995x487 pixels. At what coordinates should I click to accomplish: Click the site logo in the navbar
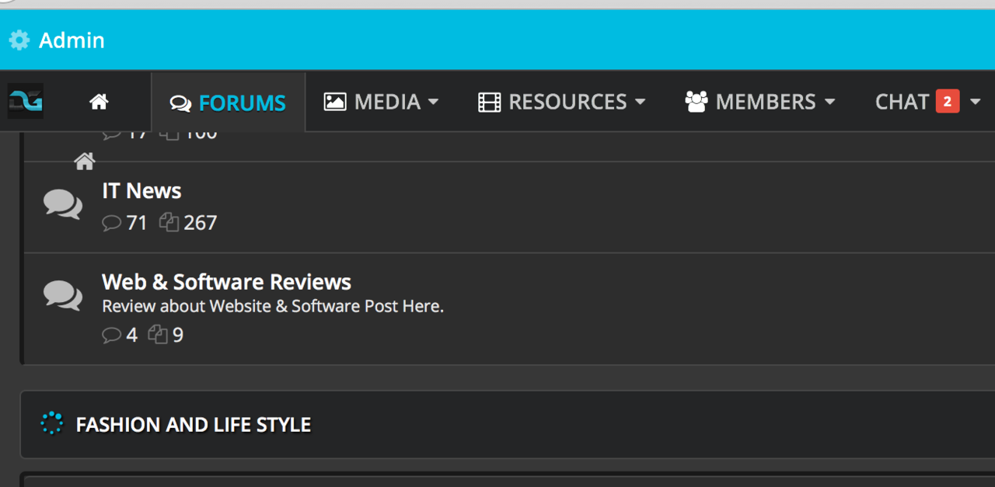pyautogui.click(x=26, y=101)
